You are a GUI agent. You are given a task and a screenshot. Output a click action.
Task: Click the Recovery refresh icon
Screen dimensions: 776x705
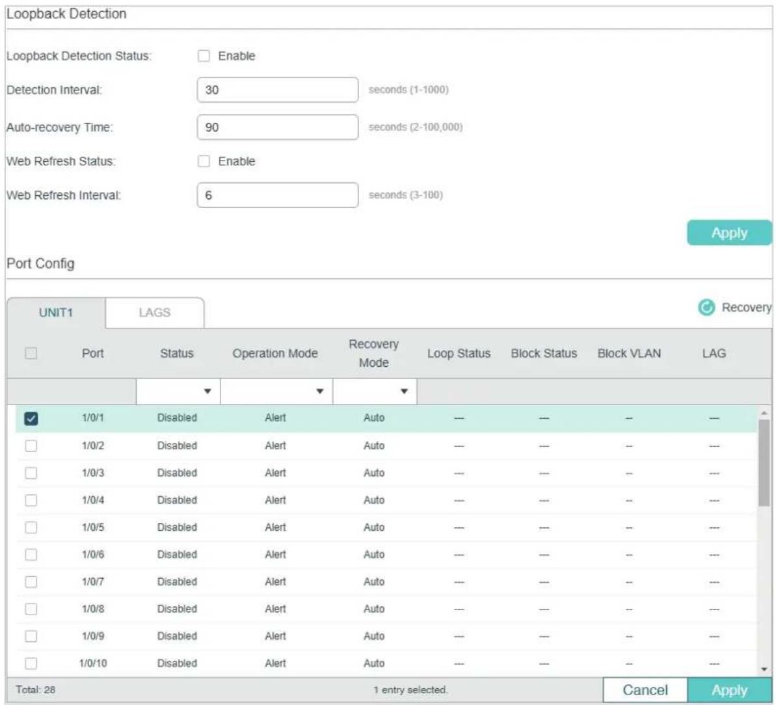click(x=706, y=307)
